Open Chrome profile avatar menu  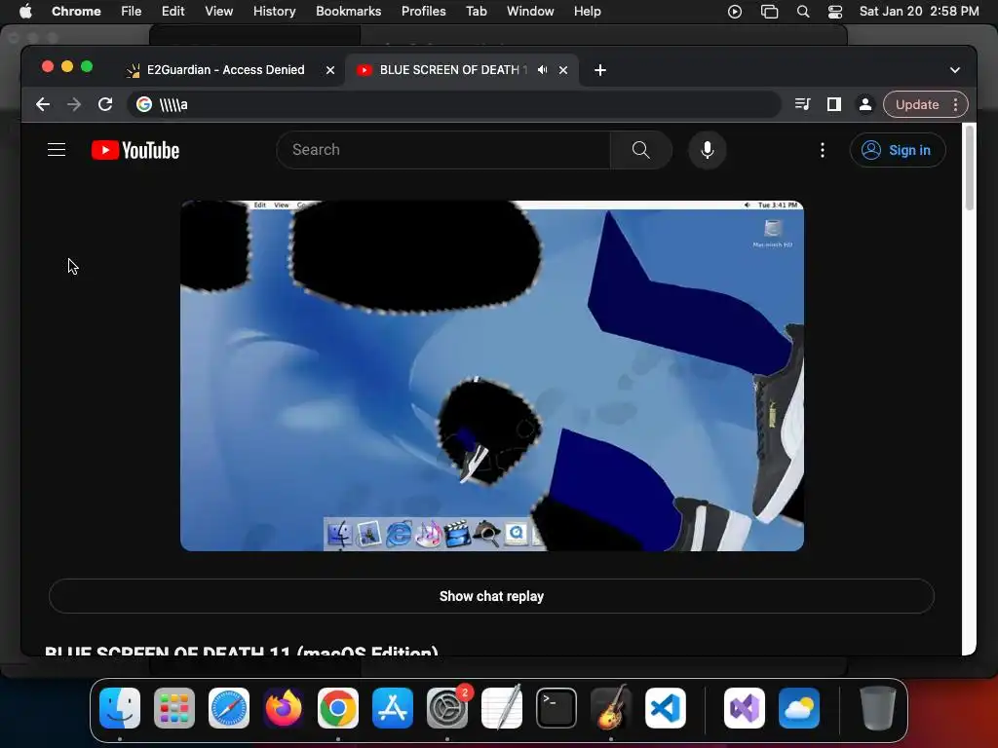point(865,104)
